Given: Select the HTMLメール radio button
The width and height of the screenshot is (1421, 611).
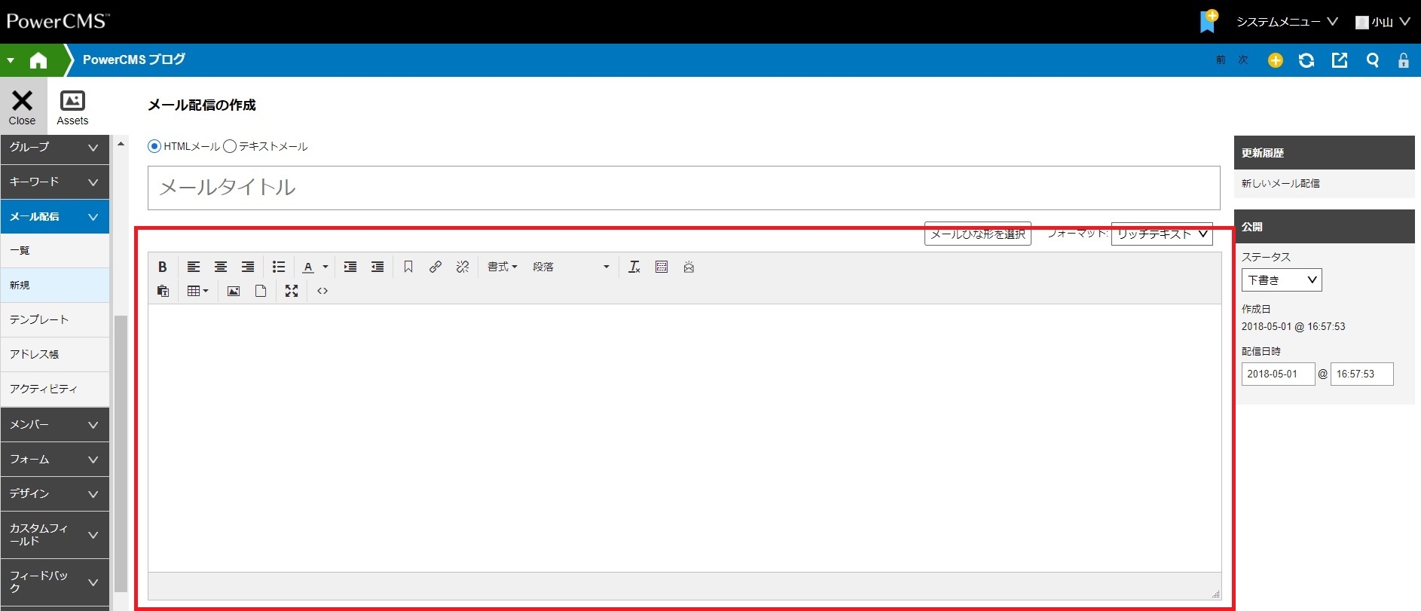Looking at the screenshot, I should (x=154, y=146).
